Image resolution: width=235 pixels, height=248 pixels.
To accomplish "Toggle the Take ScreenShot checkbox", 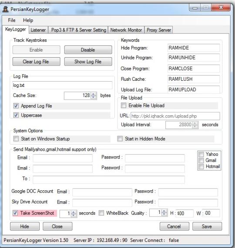I will (x=15, y=213).
